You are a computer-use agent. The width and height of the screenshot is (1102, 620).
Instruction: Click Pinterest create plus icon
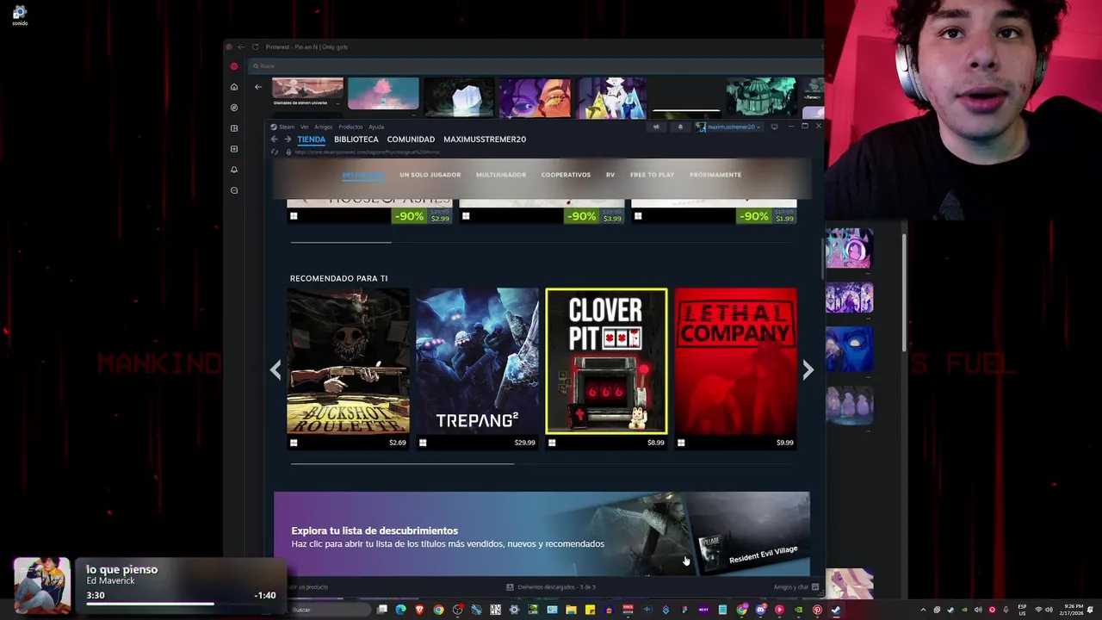(234, 149)
